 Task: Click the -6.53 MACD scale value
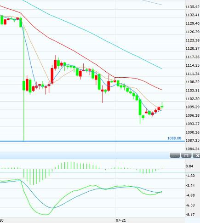pos(190,205)
